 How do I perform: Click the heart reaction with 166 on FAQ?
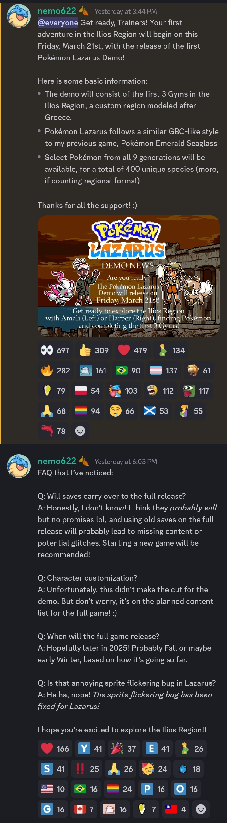pos(55,748)
